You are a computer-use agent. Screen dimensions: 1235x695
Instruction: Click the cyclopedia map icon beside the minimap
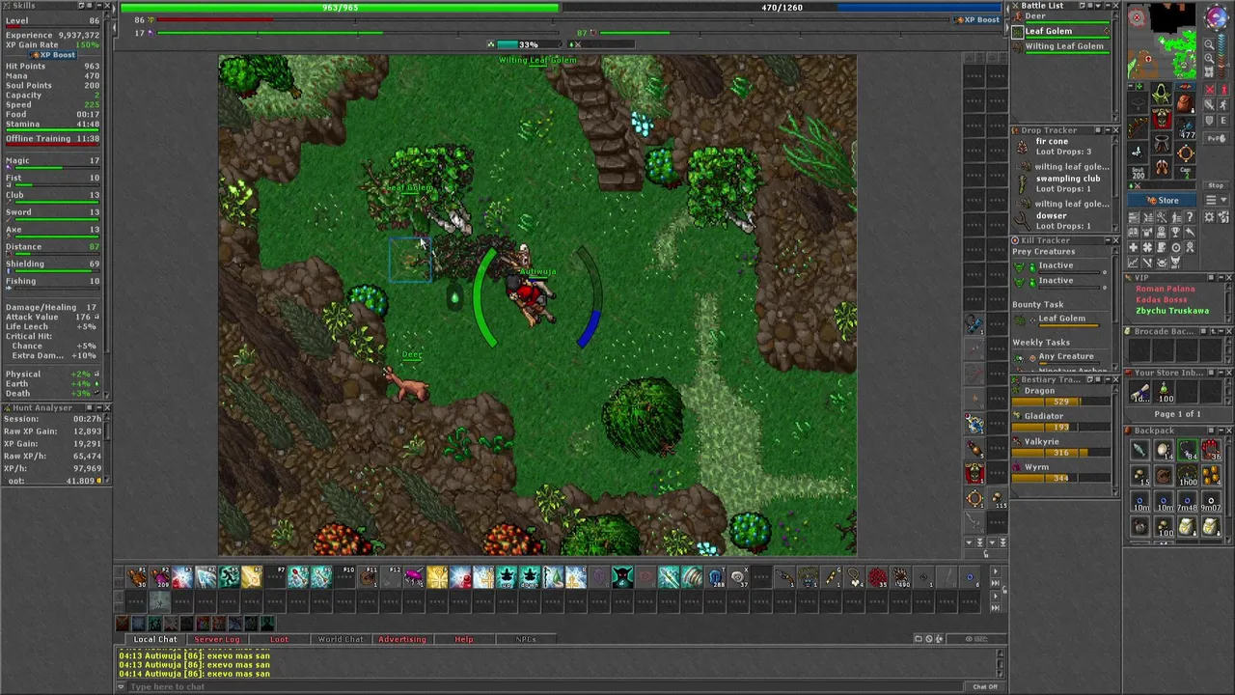pyautogui.click(x=1209, y=71)
